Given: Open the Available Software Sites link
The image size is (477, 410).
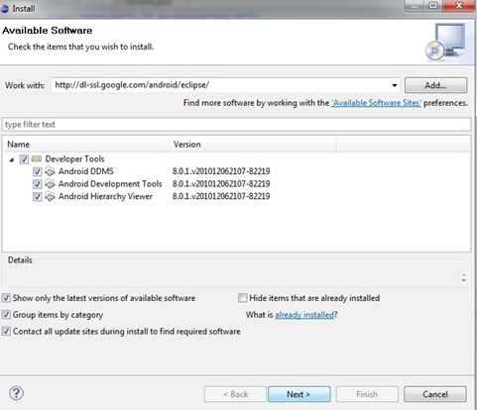Looking at the screenshot, I should tap(376, 103).
